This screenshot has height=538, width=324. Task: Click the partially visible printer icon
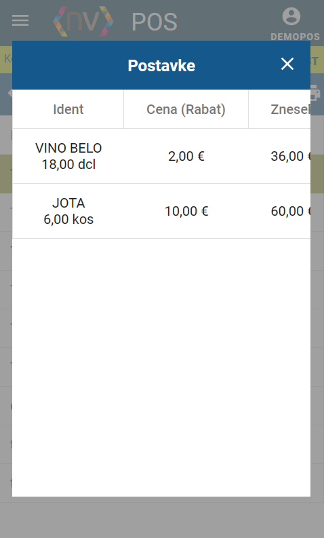pos(315,92)
